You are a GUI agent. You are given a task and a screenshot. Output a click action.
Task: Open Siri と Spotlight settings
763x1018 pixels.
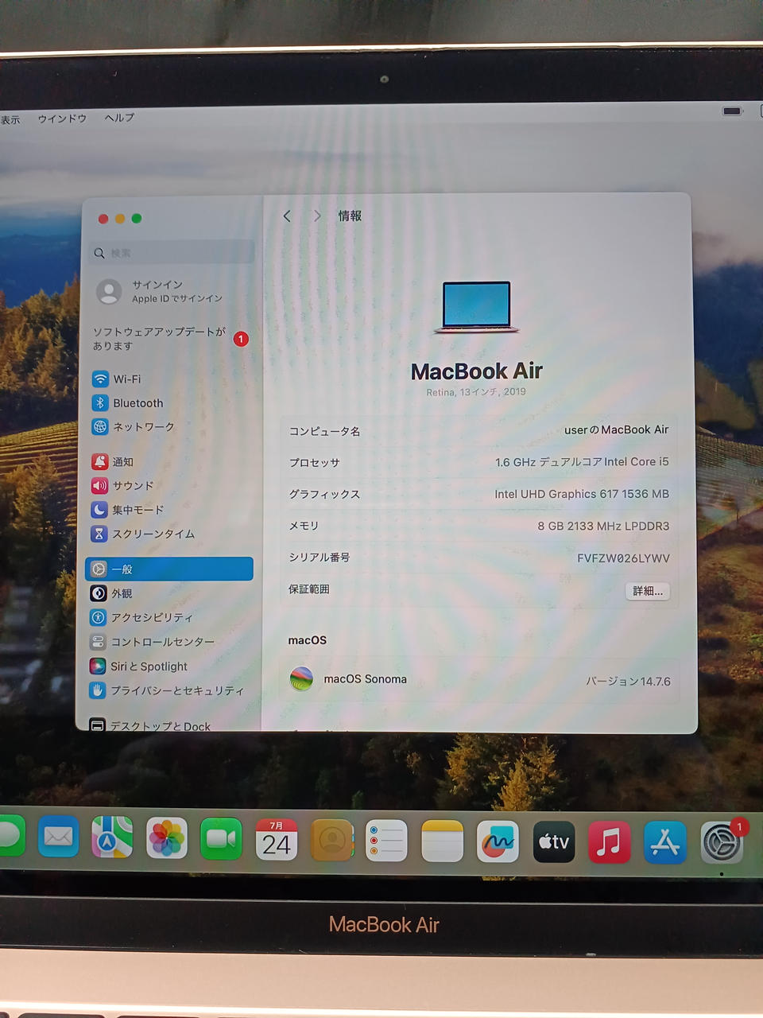149,666
